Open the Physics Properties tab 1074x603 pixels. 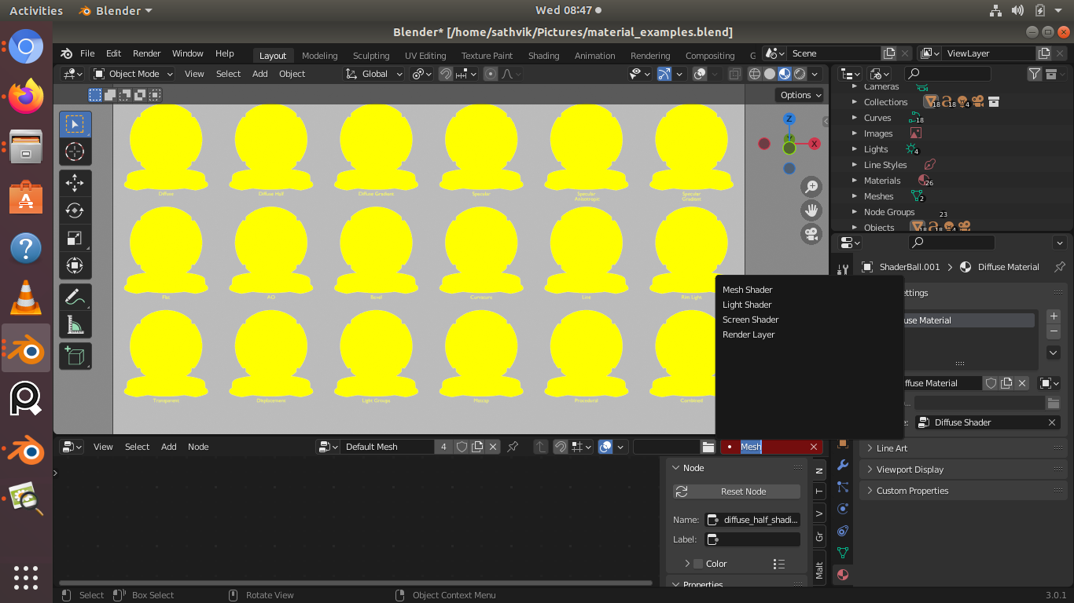pyautogui.click(x=842, y=509)
